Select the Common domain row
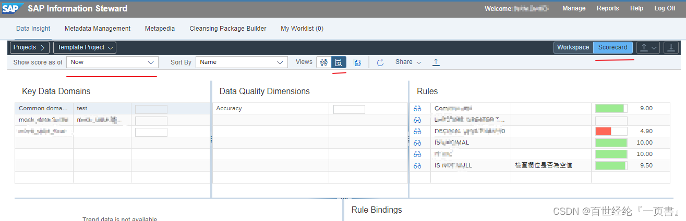Image resolution: width=686 pixels, height=221 pixels. [112, 109]
